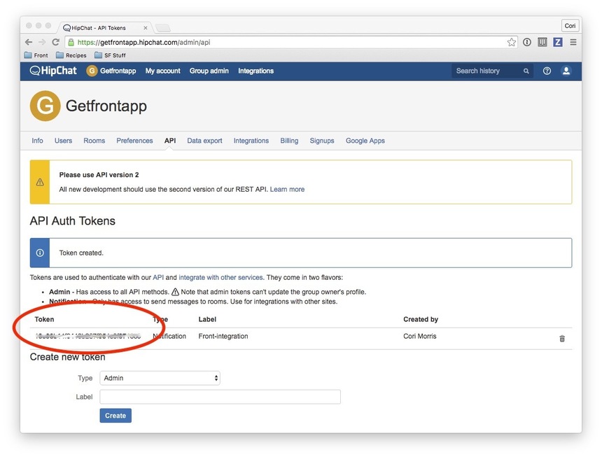
Task: Follow the integrate with other services link
Action: [x=220, y=277]
